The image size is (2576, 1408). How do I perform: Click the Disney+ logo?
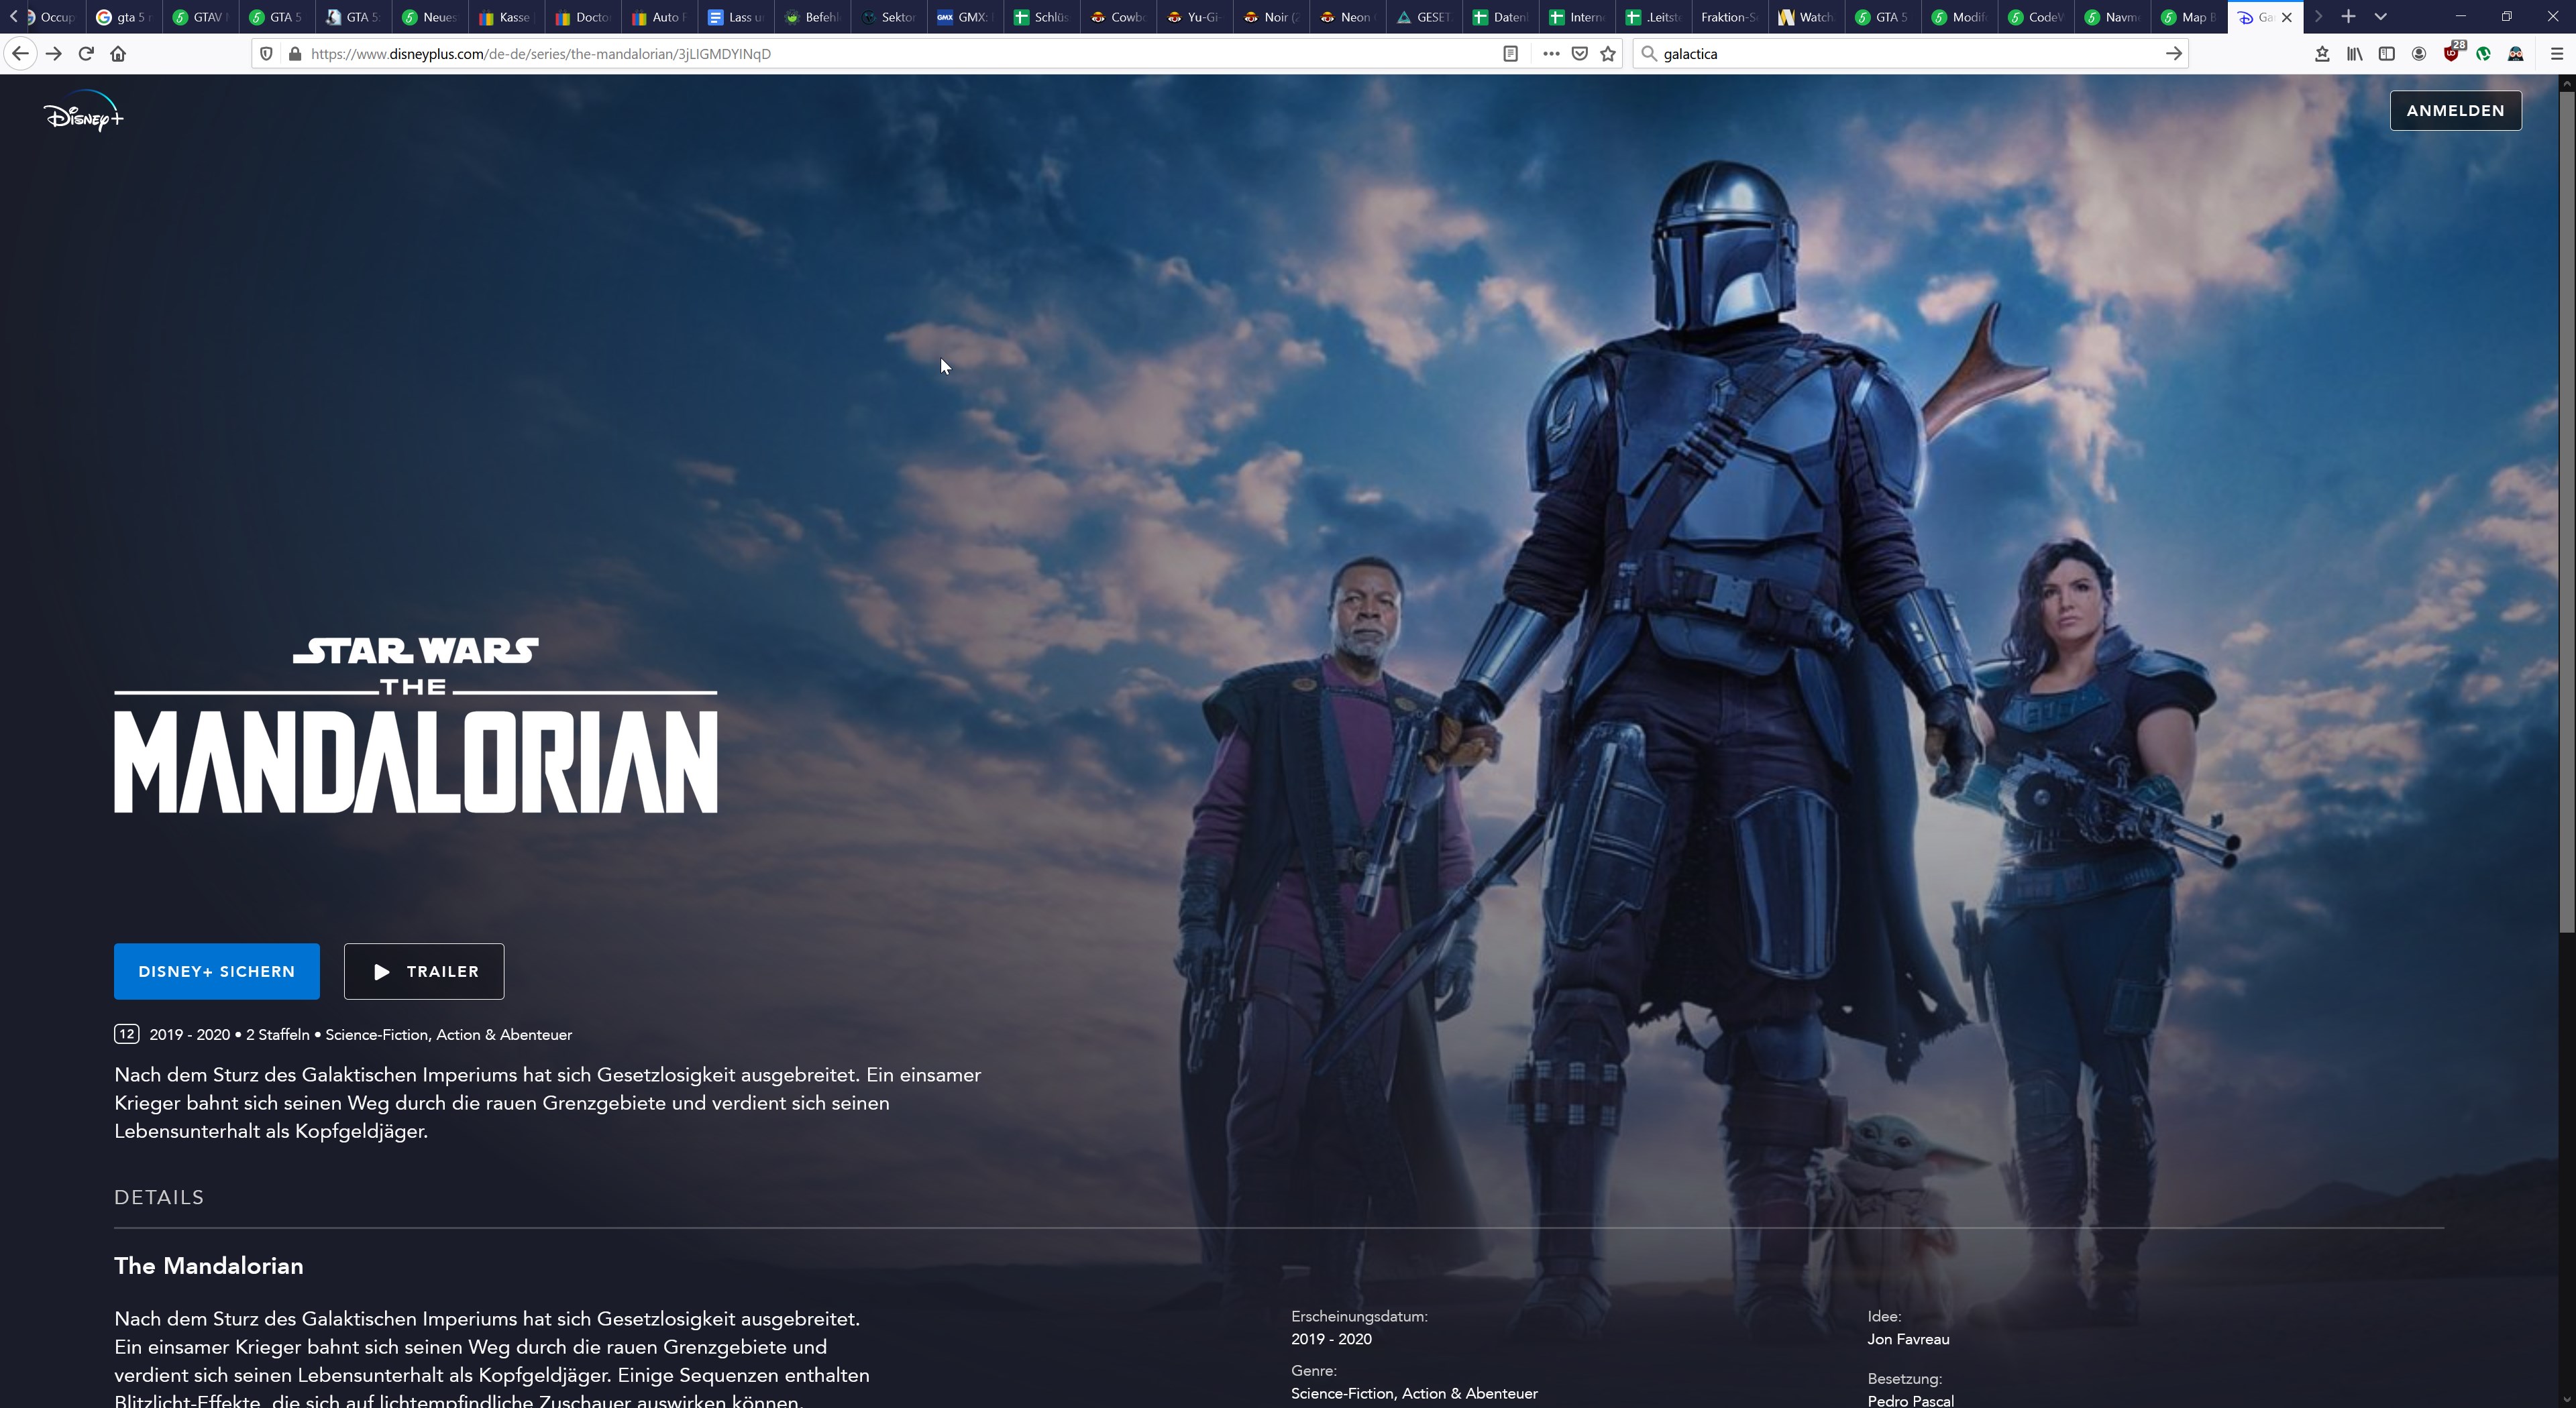(x=84, y=111)
